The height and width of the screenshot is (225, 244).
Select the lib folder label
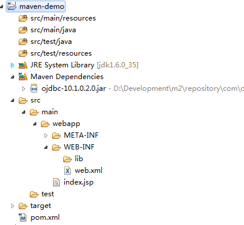(79, 159)
